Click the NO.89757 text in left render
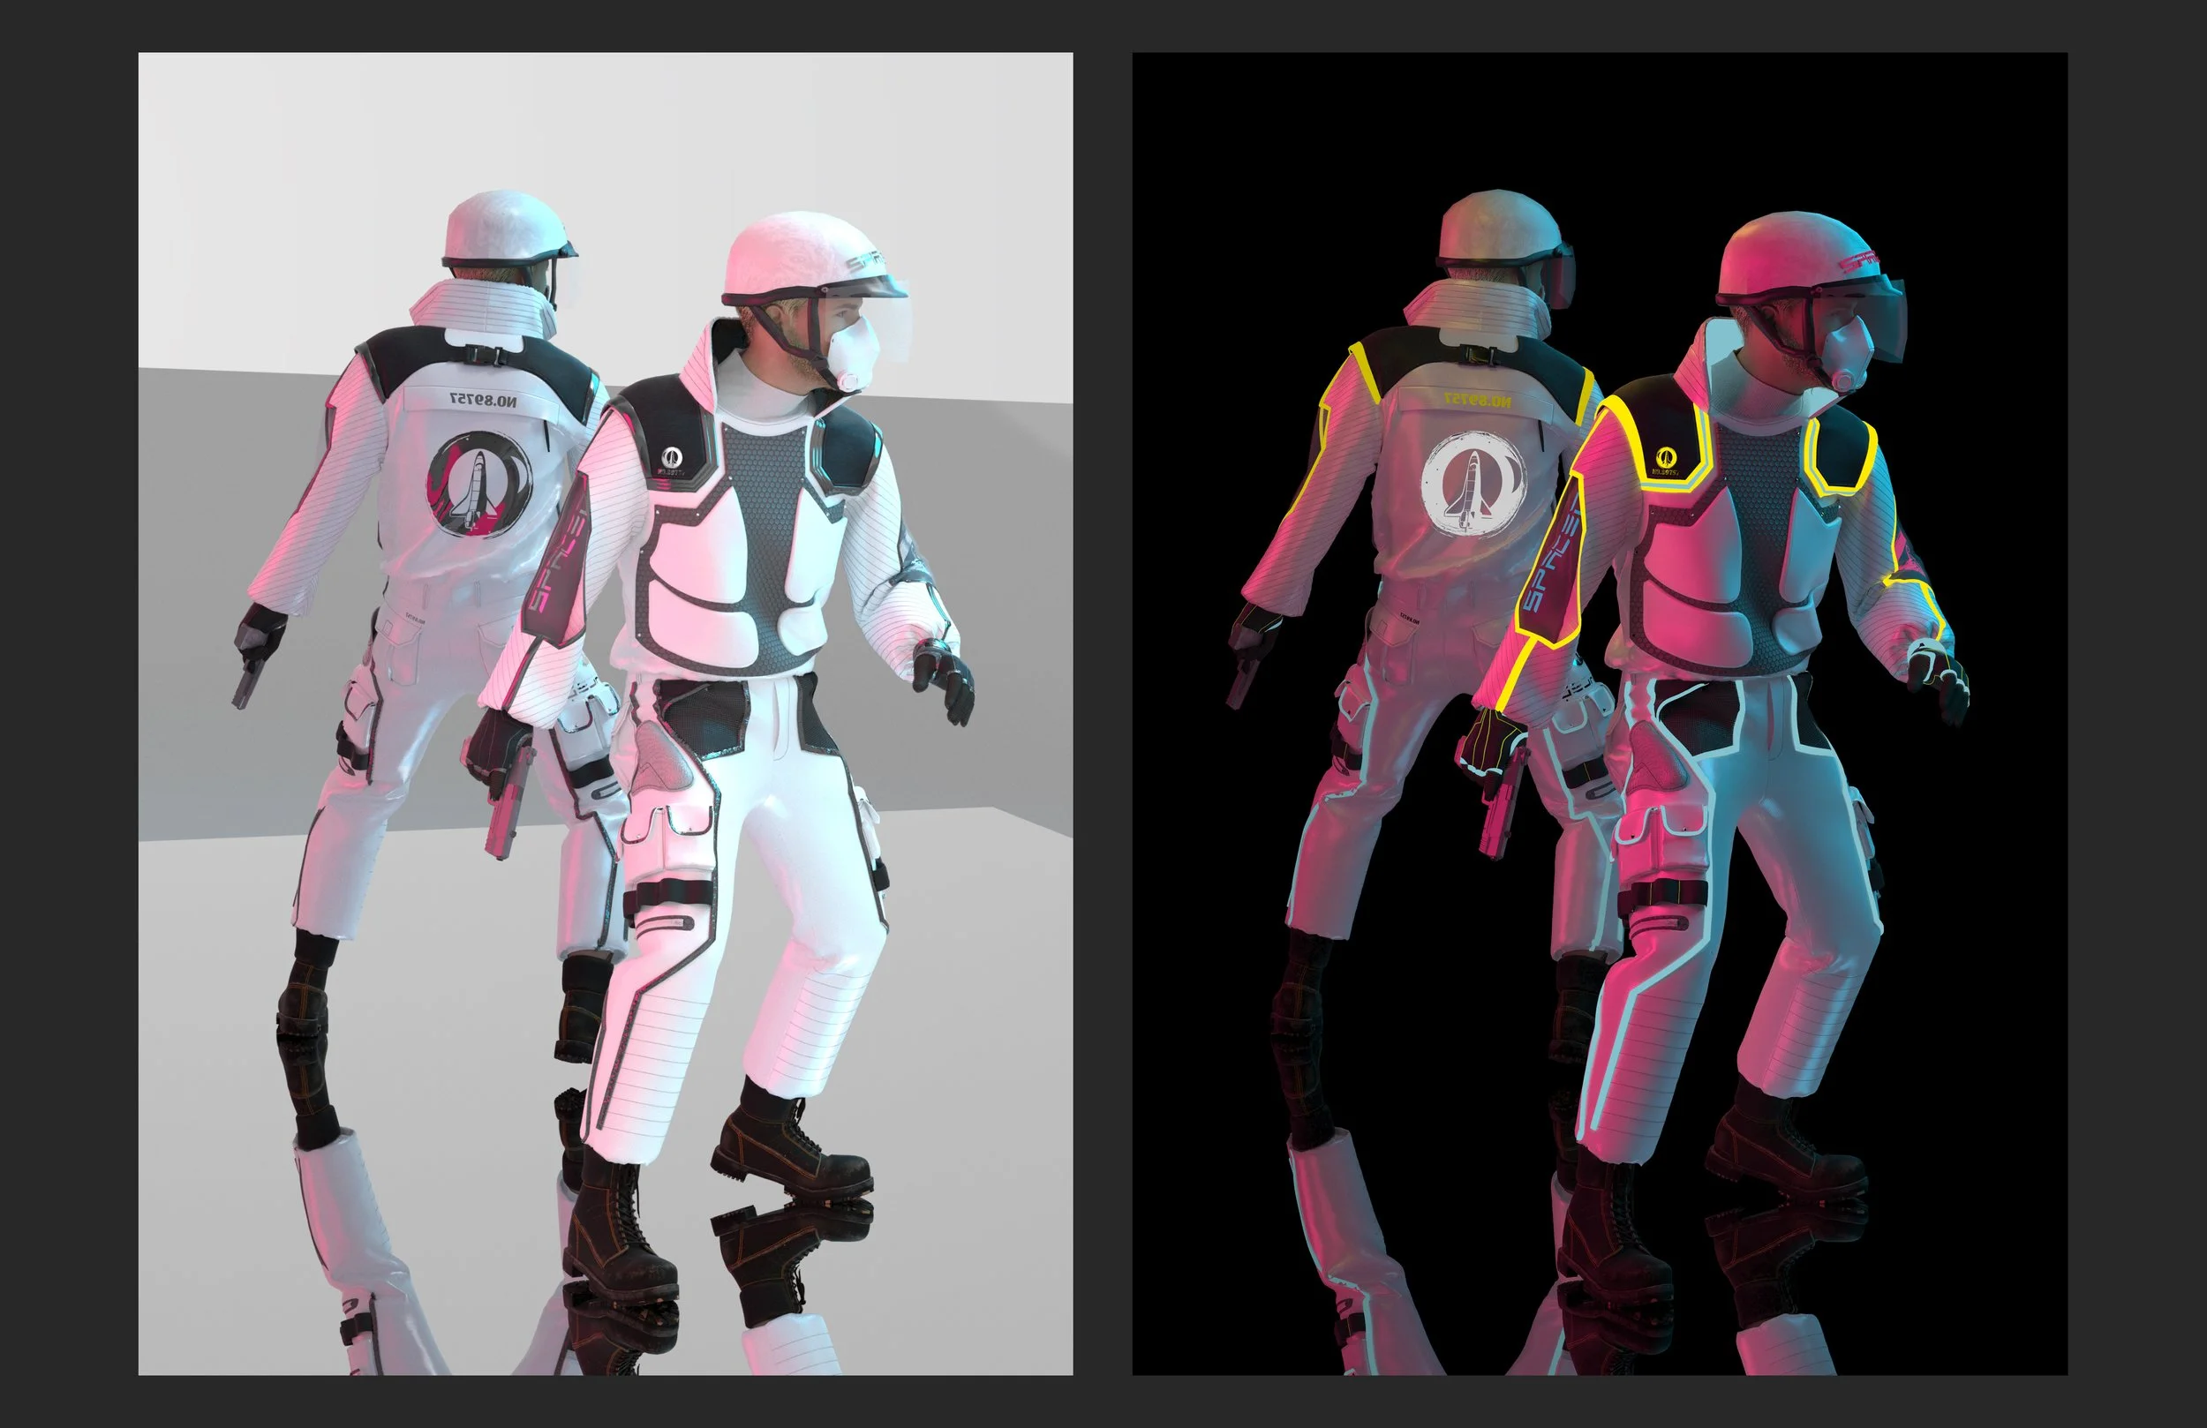Image resolution: width=2207 pixels, height=1428 pixels. tap(482, 400)
